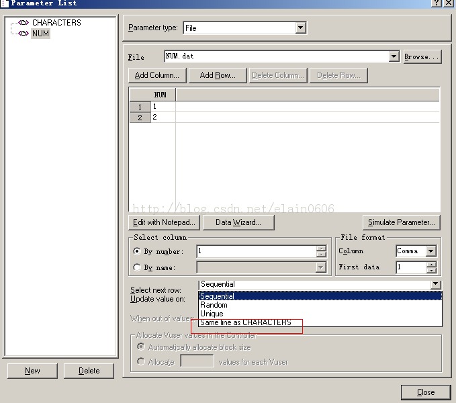Expand the File name combo box arrow

pyautogui.click(x=394, y=57)
